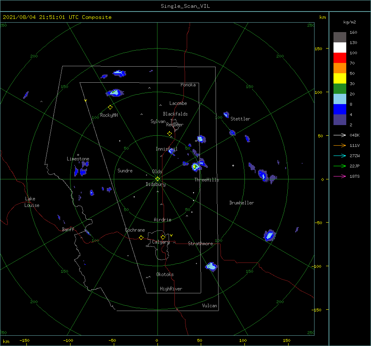Click the Drumheller town label
The width and height of the screenshot is (371, 346).
[x=242, y=203]
